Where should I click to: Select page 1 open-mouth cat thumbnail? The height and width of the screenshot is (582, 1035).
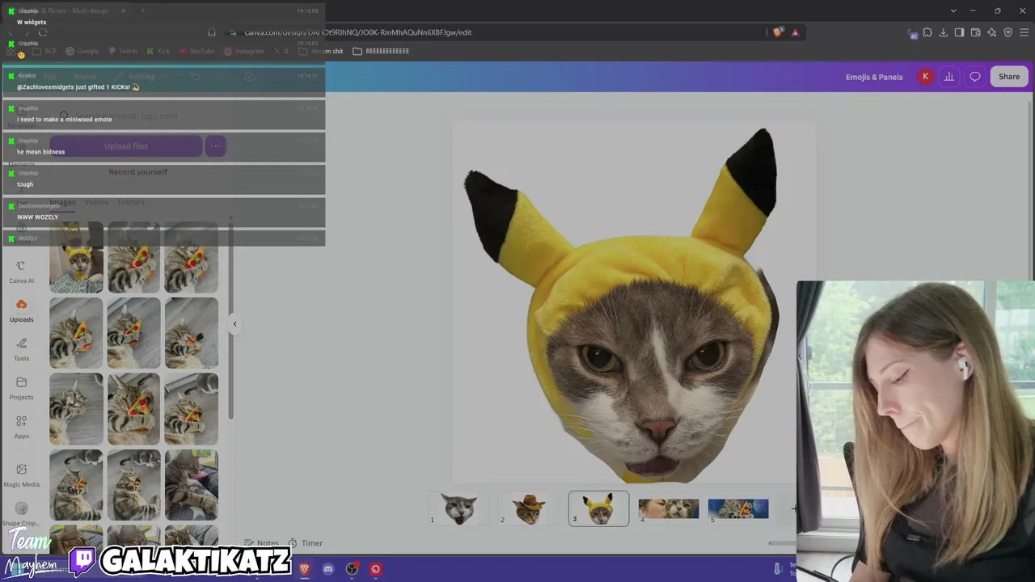point(459,508)
